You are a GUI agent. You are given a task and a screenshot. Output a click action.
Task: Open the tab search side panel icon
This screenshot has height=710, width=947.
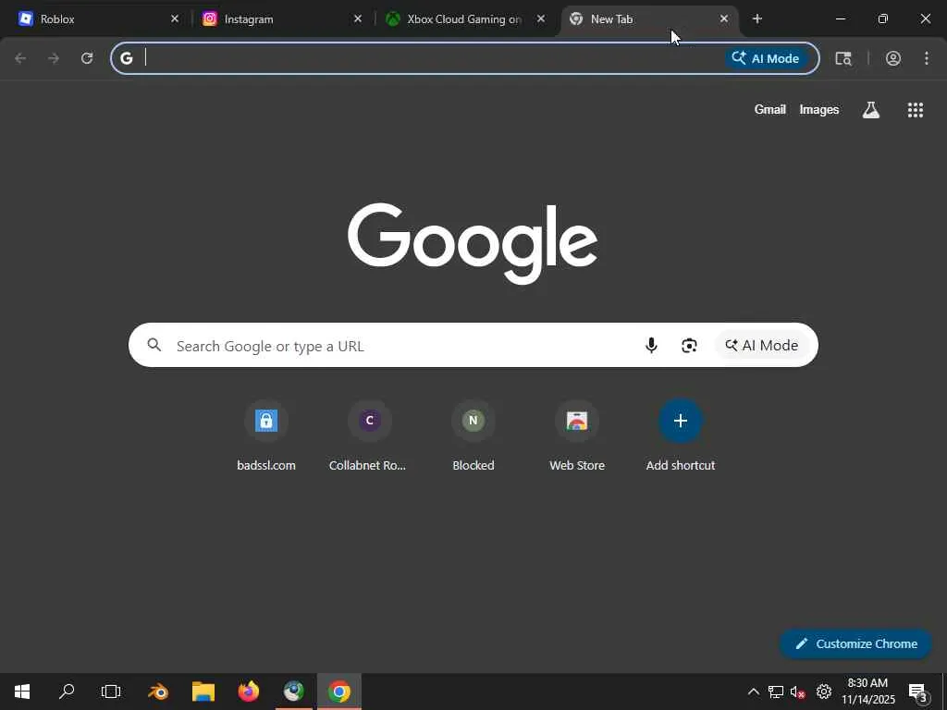pyautogui.click(x=843, y=58)
